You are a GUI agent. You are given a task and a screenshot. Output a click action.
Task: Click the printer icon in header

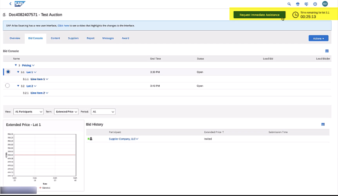coord(298,4)
